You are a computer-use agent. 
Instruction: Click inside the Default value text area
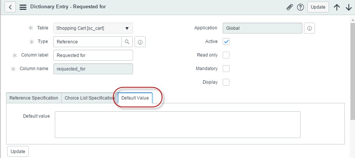click(x=178, y=124)
